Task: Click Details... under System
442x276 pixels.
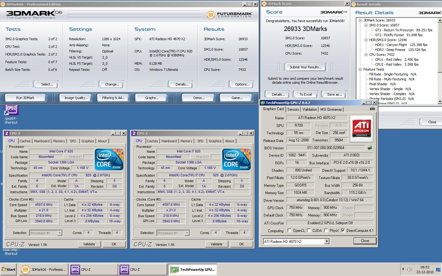Action: pyautogui.click(x=182, y=84)
